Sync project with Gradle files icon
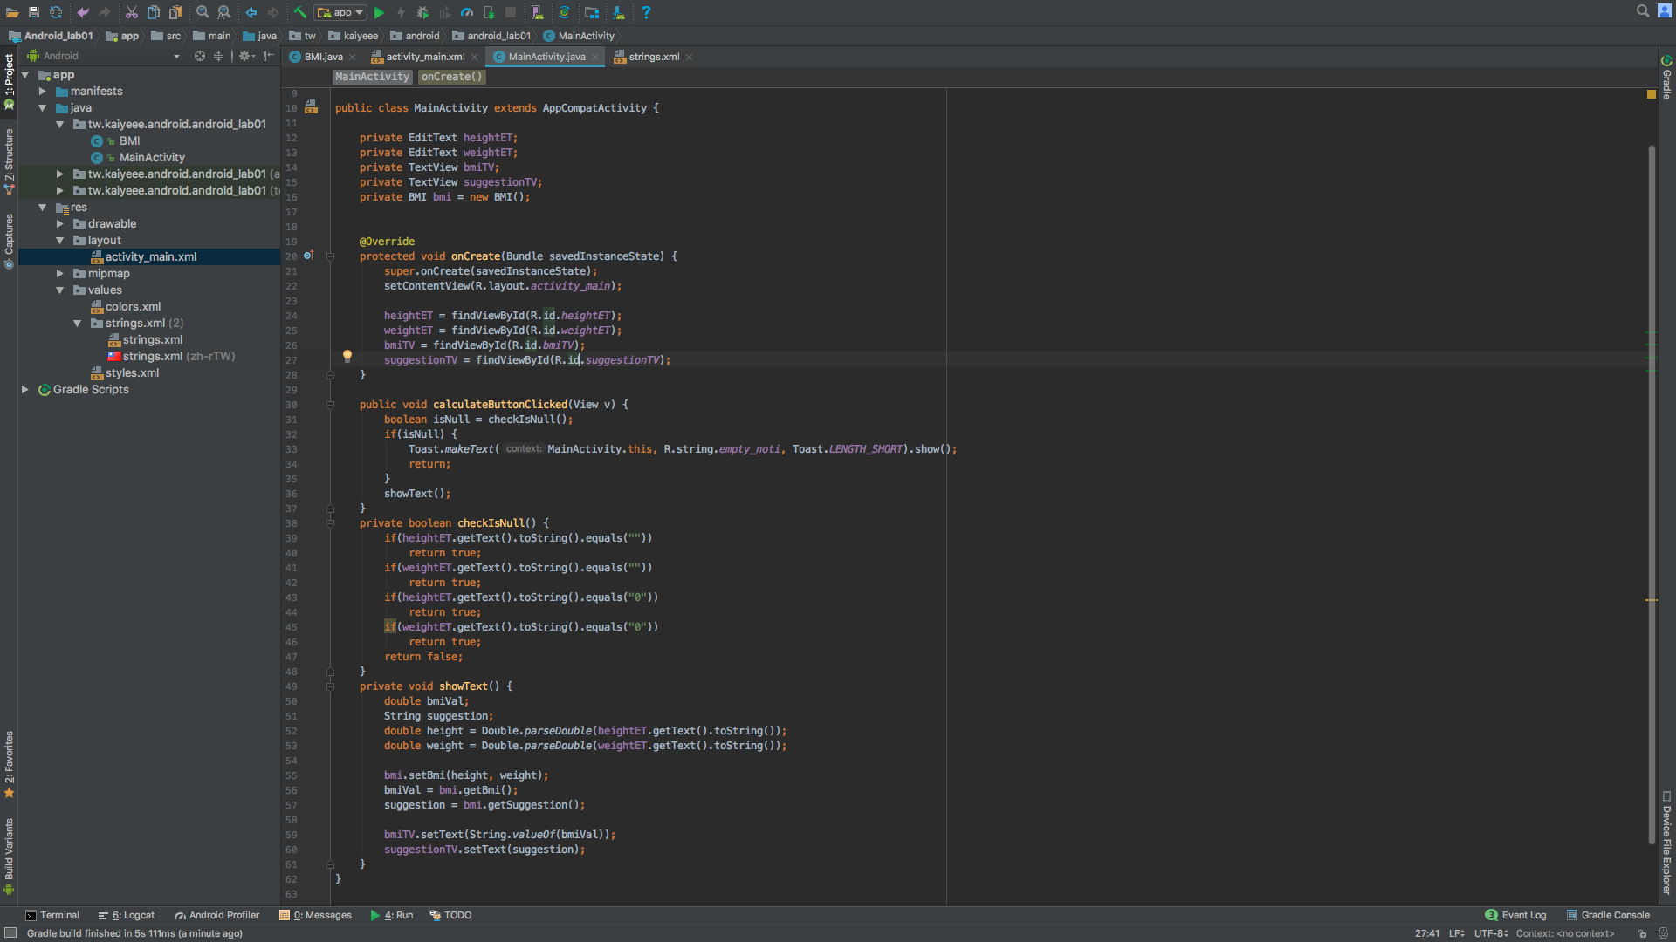 pyautogui.click(x=565, y=12)
